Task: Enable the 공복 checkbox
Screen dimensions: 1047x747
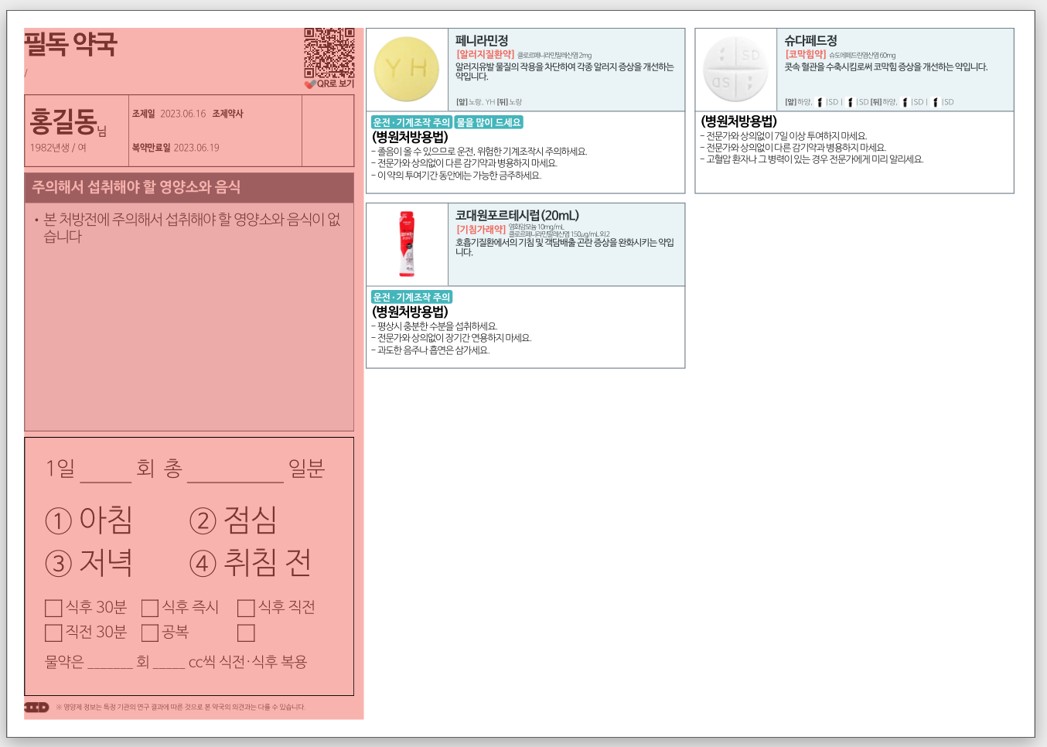Action: coord(150,633)
